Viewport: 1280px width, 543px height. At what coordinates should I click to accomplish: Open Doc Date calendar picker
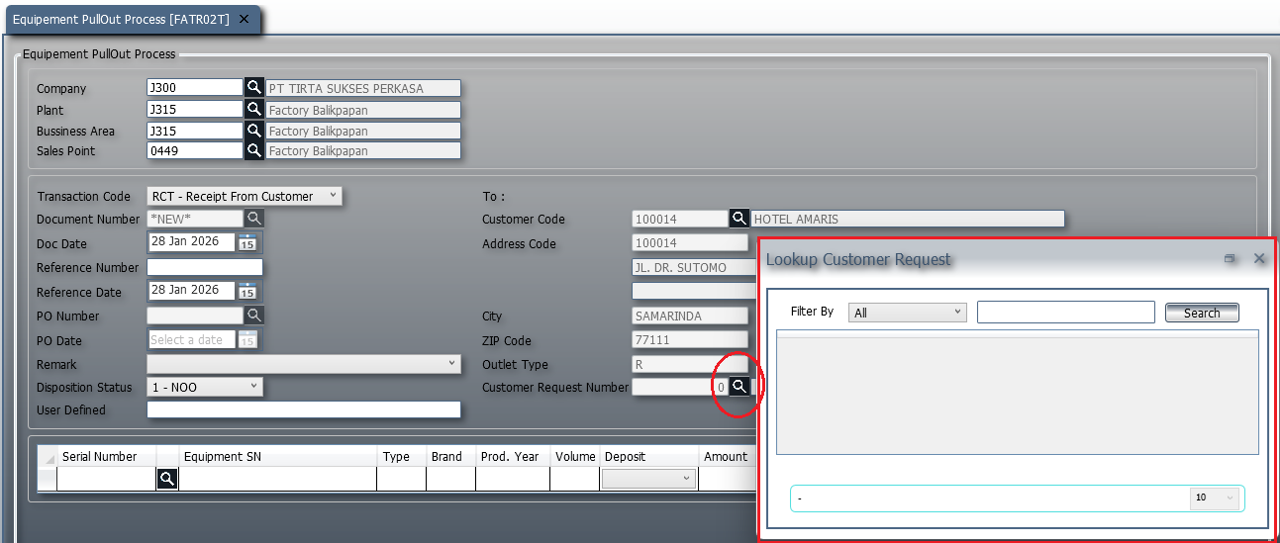[x=247, y=242]
